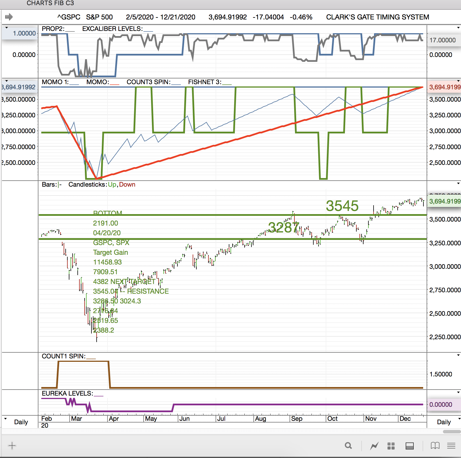Image resolution: width=461 pixels, height=458 pixels.
Task: Click the blue PROP2 line color sample
Action: (x=70, y=31)
